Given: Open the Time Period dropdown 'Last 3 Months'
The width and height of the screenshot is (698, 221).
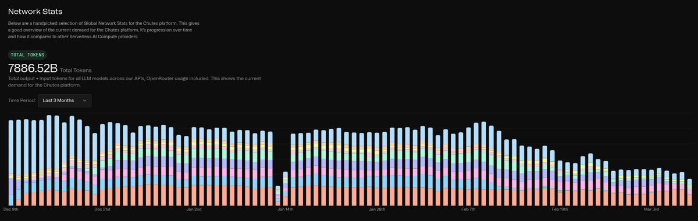Looking at the screenshot, I should 65,100.
